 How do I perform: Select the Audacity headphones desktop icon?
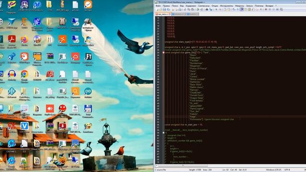pos(11,75)
